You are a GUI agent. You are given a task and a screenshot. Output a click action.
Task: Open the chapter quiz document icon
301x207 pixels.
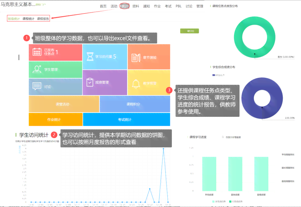point(136,58)
